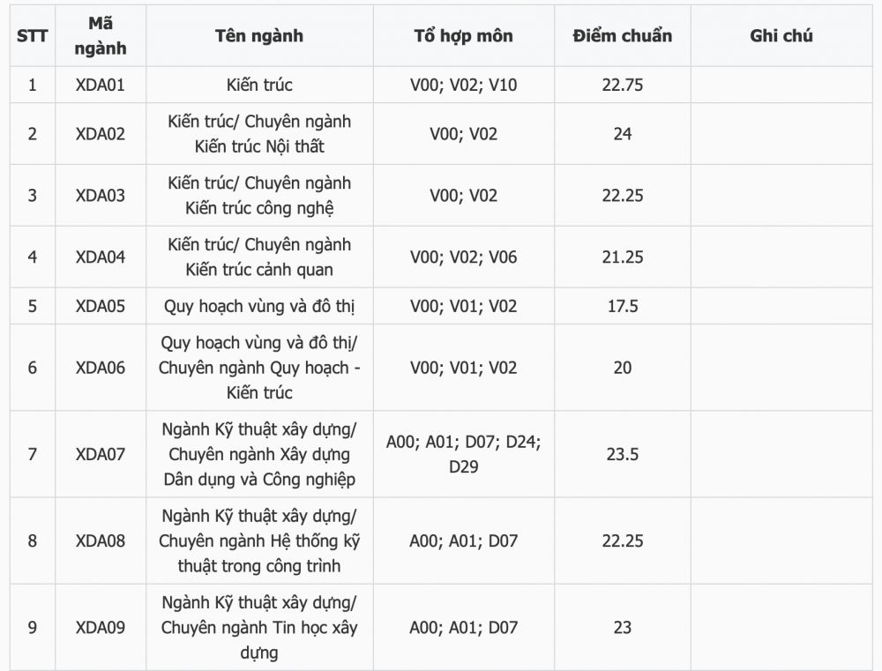Select the Kiến trúc major name cell
This screenshot has height=671, width=882.
pyautogui.click(x=259, y=85)
